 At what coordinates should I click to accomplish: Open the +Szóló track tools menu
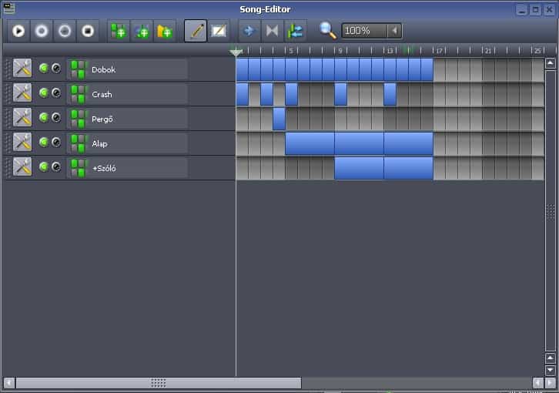click(x=22, y=167)
